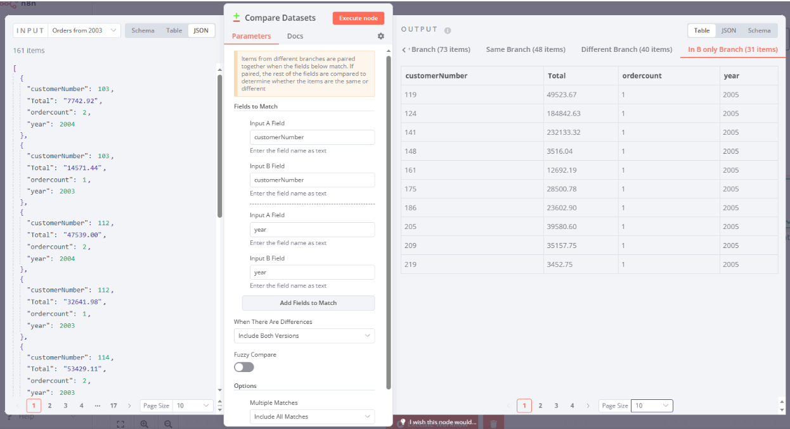Image resolution: width=790 pixels, height=429 pixels.
Task: Open the When There Are Differences dropdown
Action: click(x=304, y=335)
